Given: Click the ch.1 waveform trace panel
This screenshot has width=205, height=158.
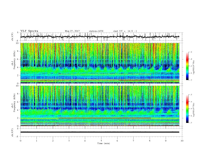Looking at the screenshot, I should pos(101,37).
